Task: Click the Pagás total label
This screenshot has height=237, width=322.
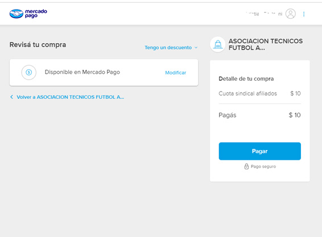Action: click(228, 115)
